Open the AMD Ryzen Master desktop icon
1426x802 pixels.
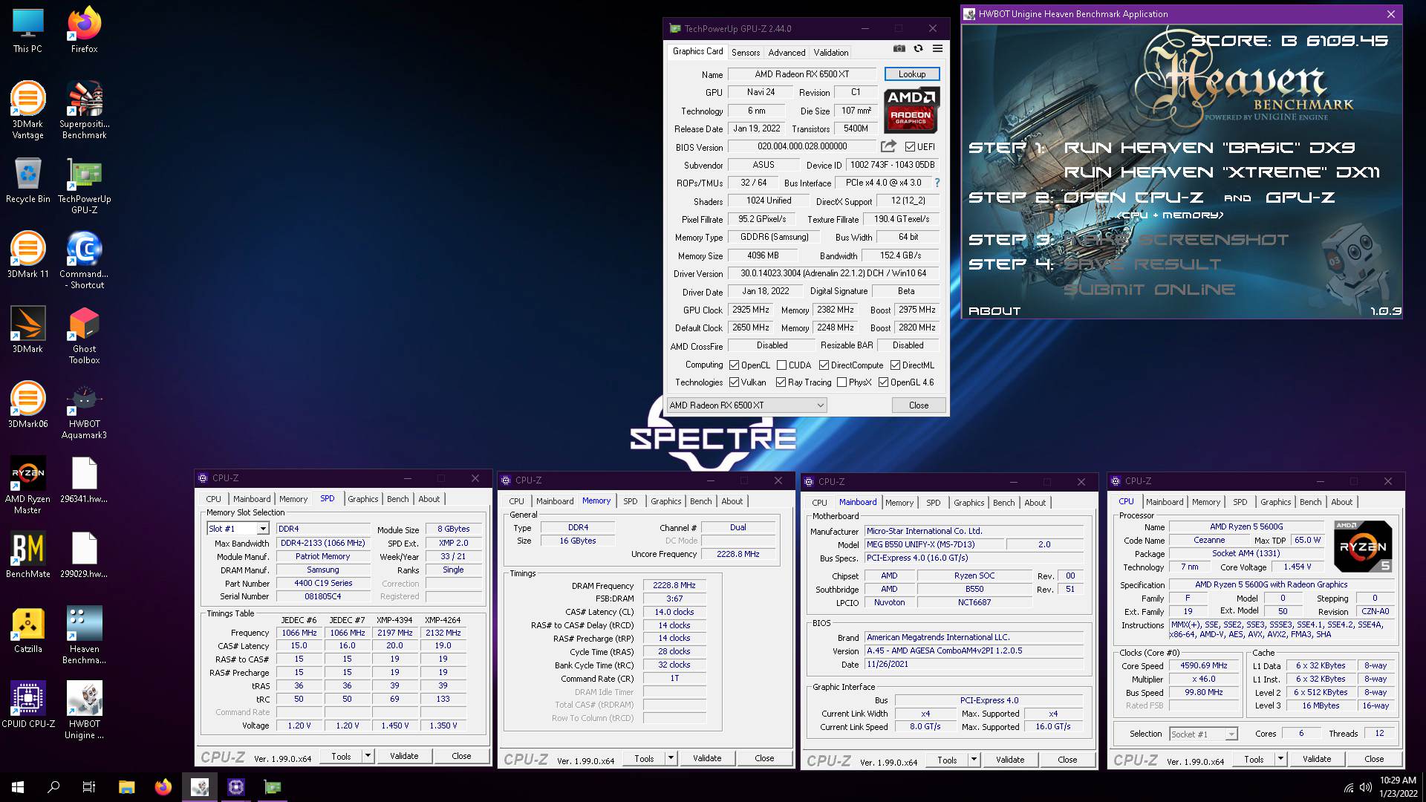point(27,486)
